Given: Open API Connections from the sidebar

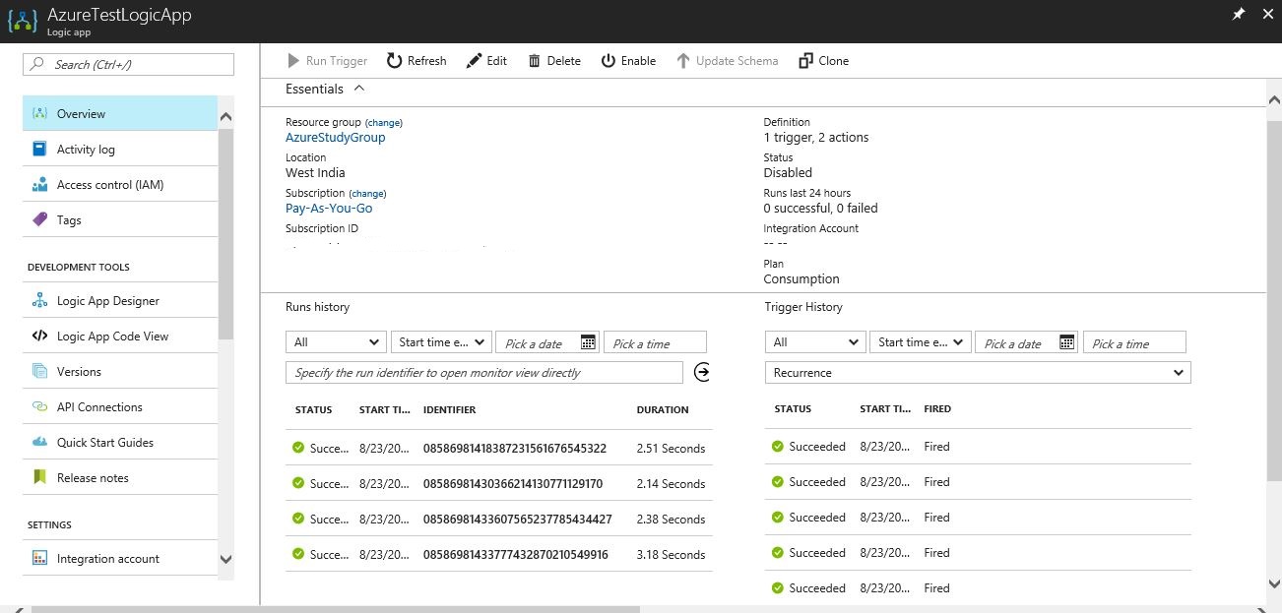Looking at the screenshot, I should [120, 407].
